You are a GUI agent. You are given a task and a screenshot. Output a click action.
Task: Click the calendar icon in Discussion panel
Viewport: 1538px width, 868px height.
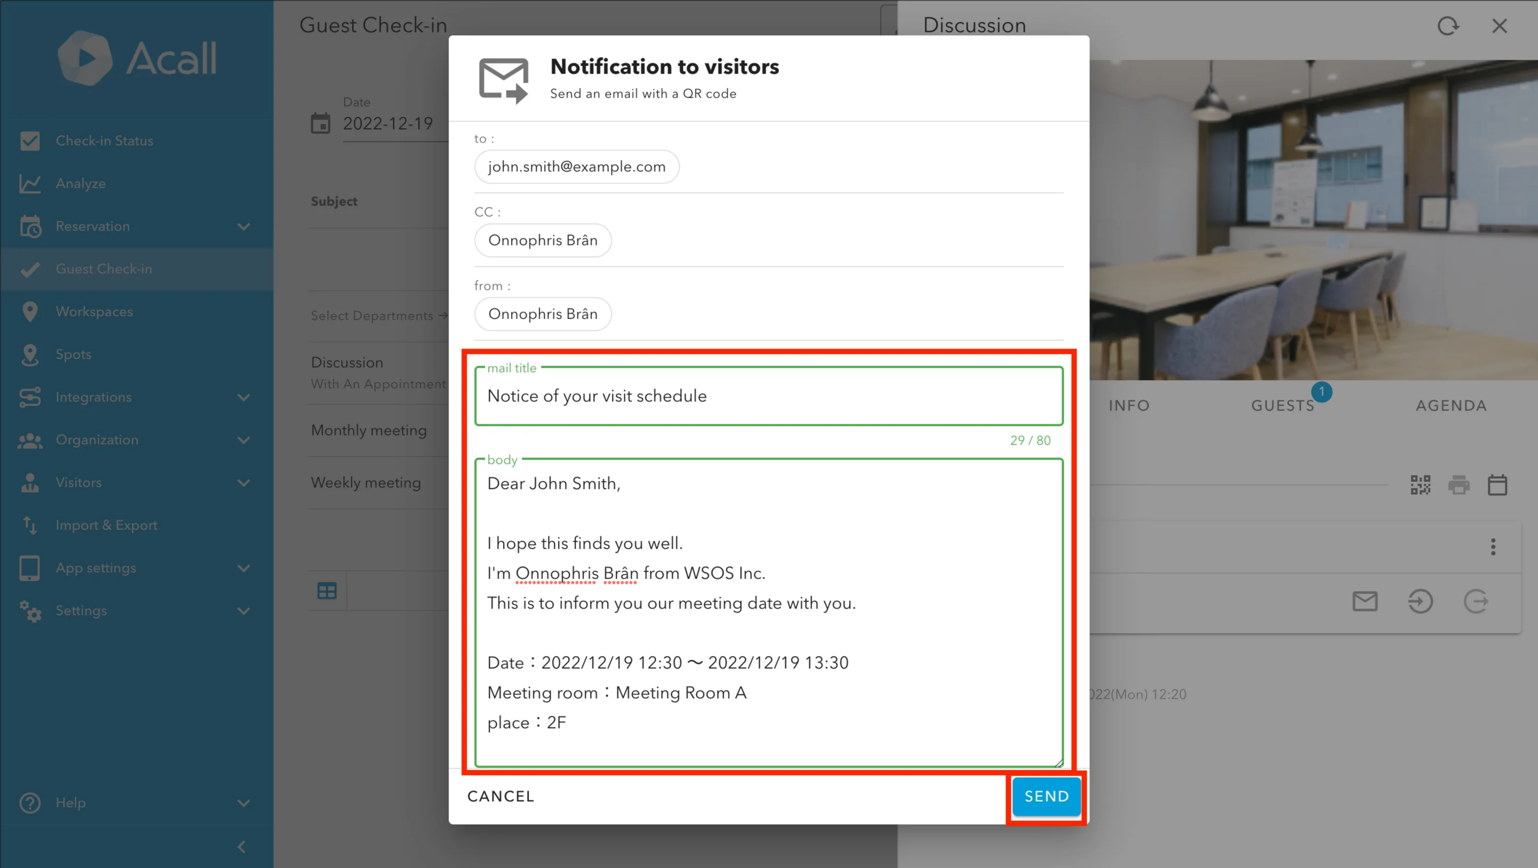1497,485
